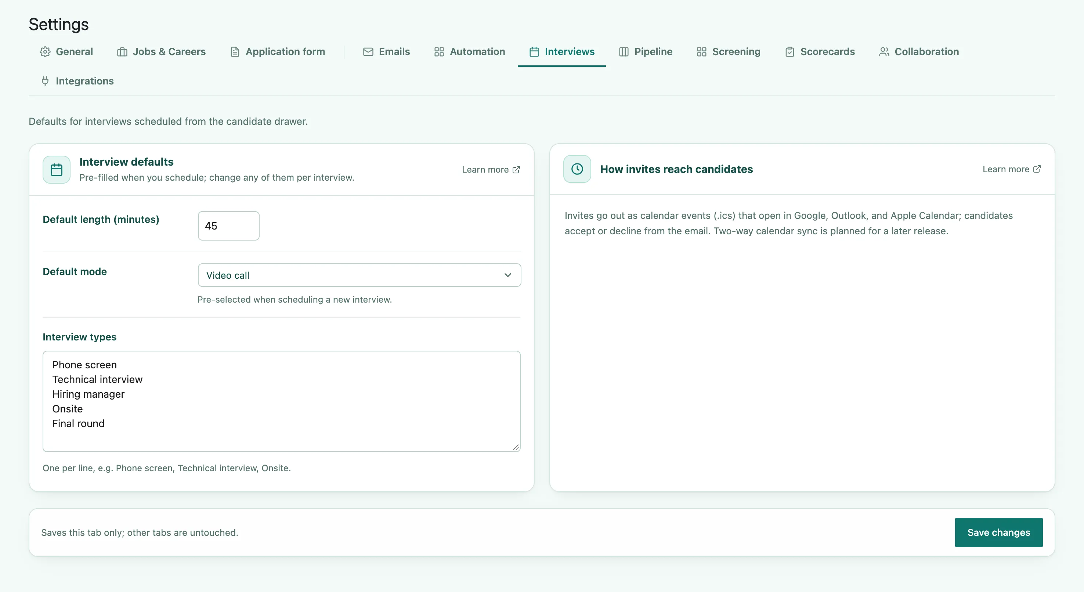Click the Default length minutes field

pos(228,226)
